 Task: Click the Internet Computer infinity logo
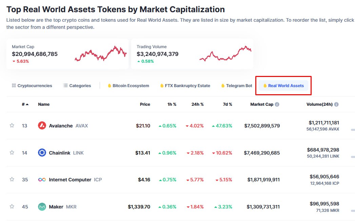(42, 180)
